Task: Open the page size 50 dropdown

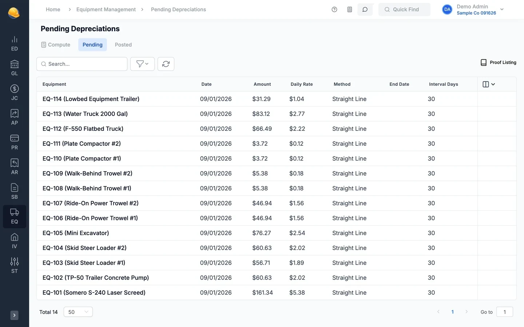Action: 78,312
